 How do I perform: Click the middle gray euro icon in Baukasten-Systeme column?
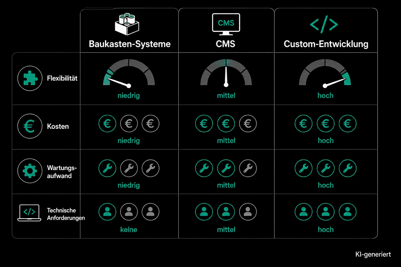point(129,124)
